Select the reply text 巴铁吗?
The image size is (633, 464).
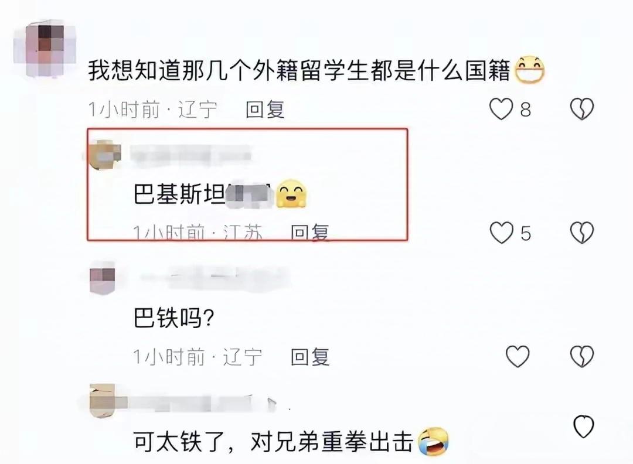click(x=173, y=318)
